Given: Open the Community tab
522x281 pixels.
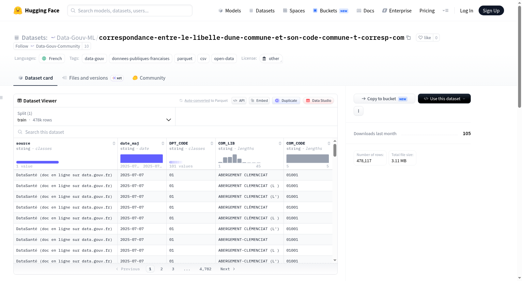Looking at the screenshot, I should [149, 78].
